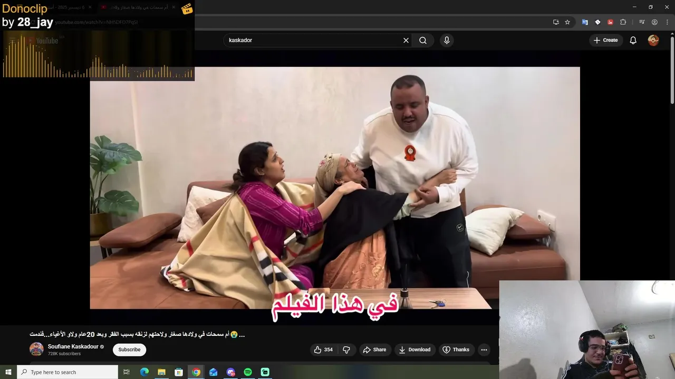Click the video player to pause

coord(335,187)
